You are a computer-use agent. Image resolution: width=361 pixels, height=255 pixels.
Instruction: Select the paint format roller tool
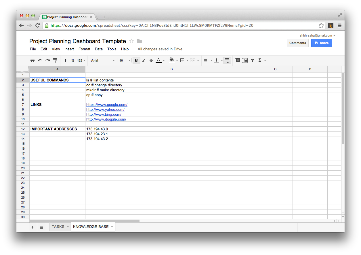(x=55, y=60)
